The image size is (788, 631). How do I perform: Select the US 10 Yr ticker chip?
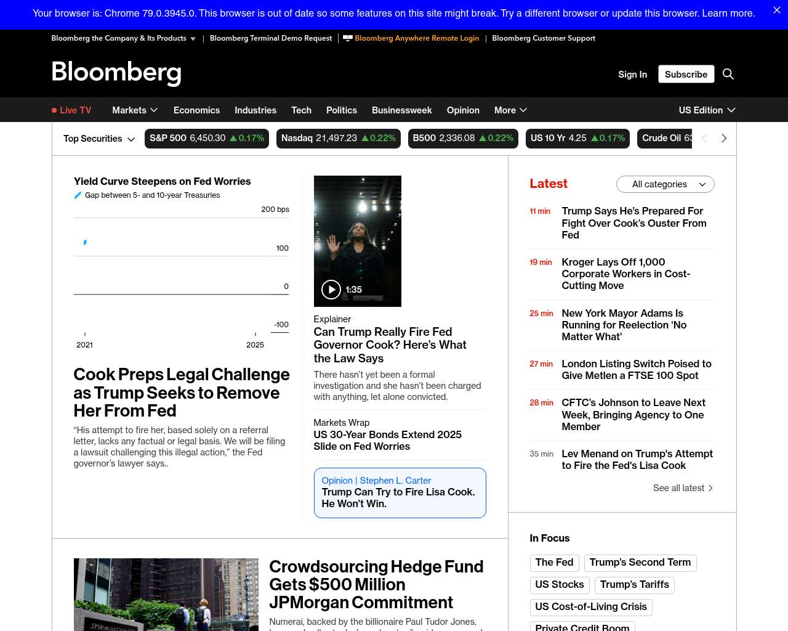[578, 139]
